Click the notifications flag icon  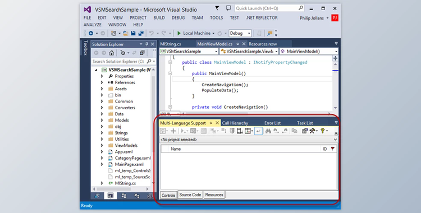tap(217, 8)
